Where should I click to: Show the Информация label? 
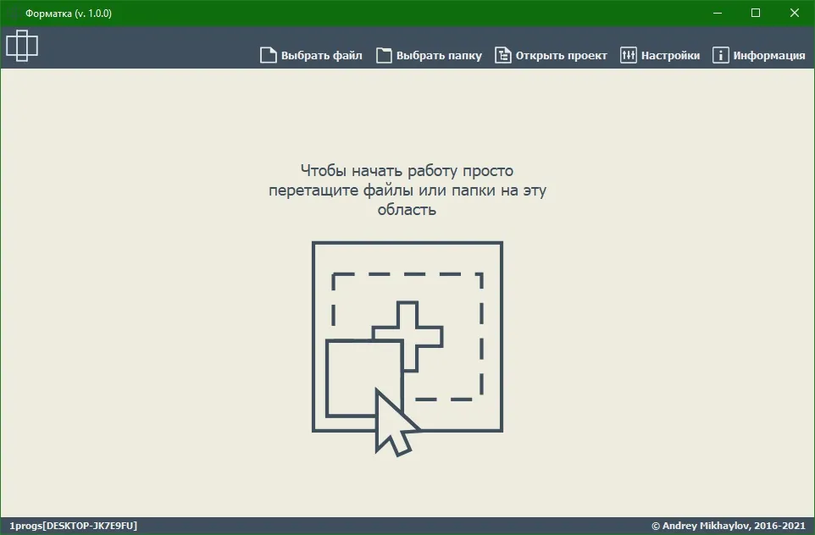[769, 56]
